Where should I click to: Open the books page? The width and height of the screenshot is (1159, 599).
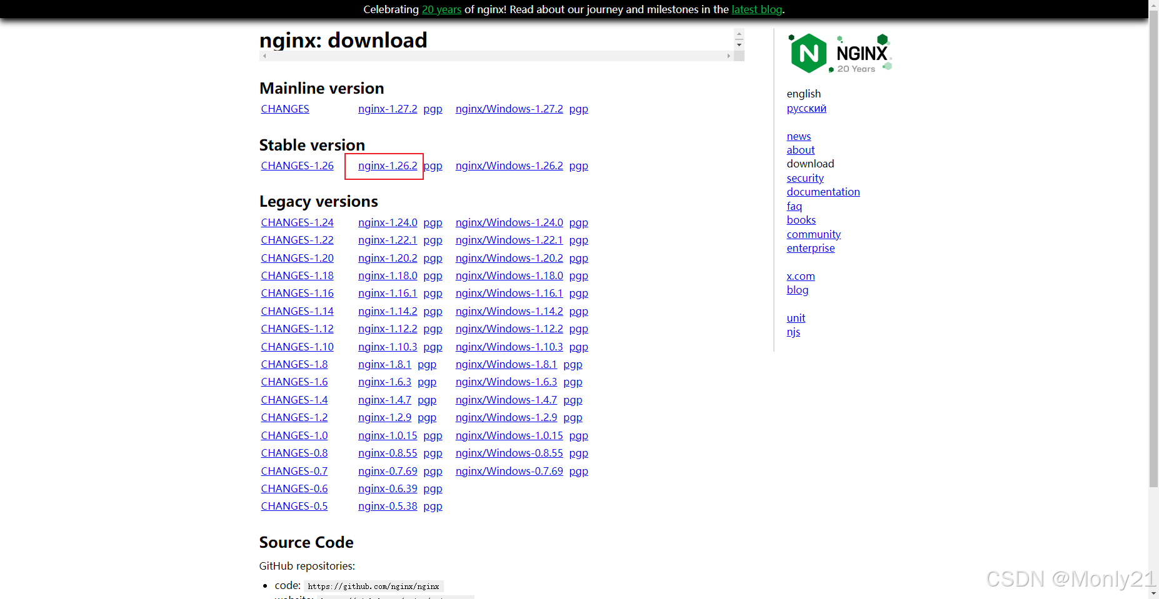pyautogui.click(x=801, y=220)
